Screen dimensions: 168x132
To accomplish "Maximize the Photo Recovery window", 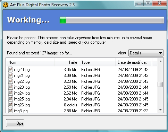I will (x=148, y=3).
